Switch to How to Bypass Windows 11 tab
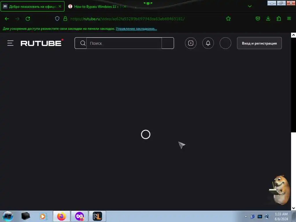This screenshot has height=222, width=296. [96, 7]
